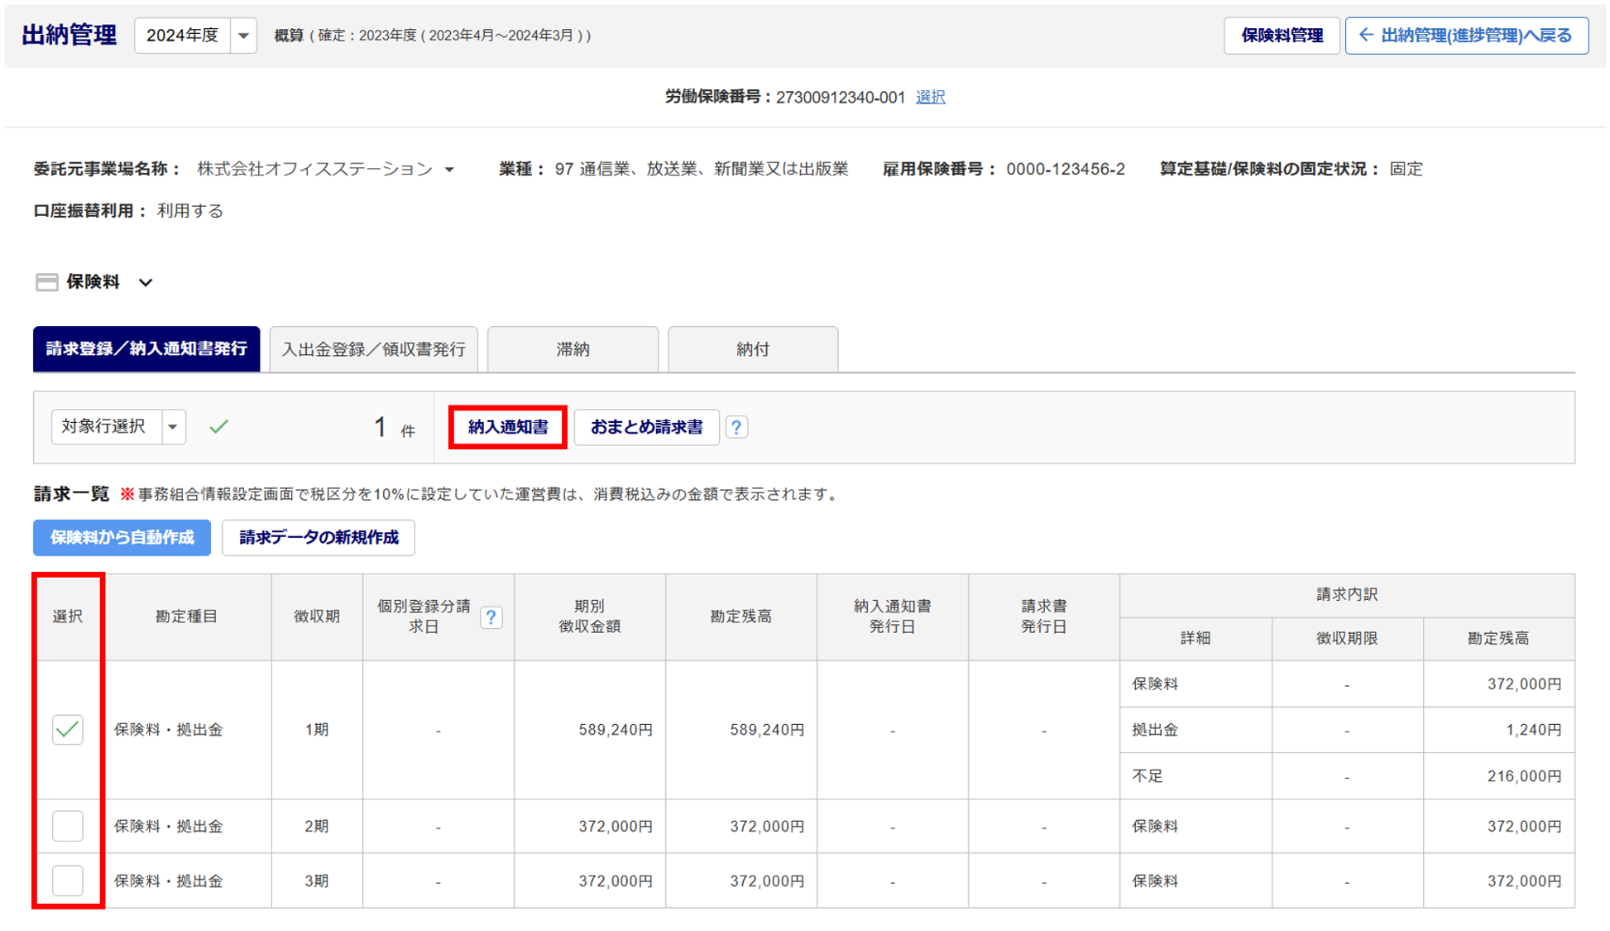The width and height of the screenshot is (1610, 931).
Task: Click the green checkmark next to 対象行選択
Action: (x=218, y=427)
